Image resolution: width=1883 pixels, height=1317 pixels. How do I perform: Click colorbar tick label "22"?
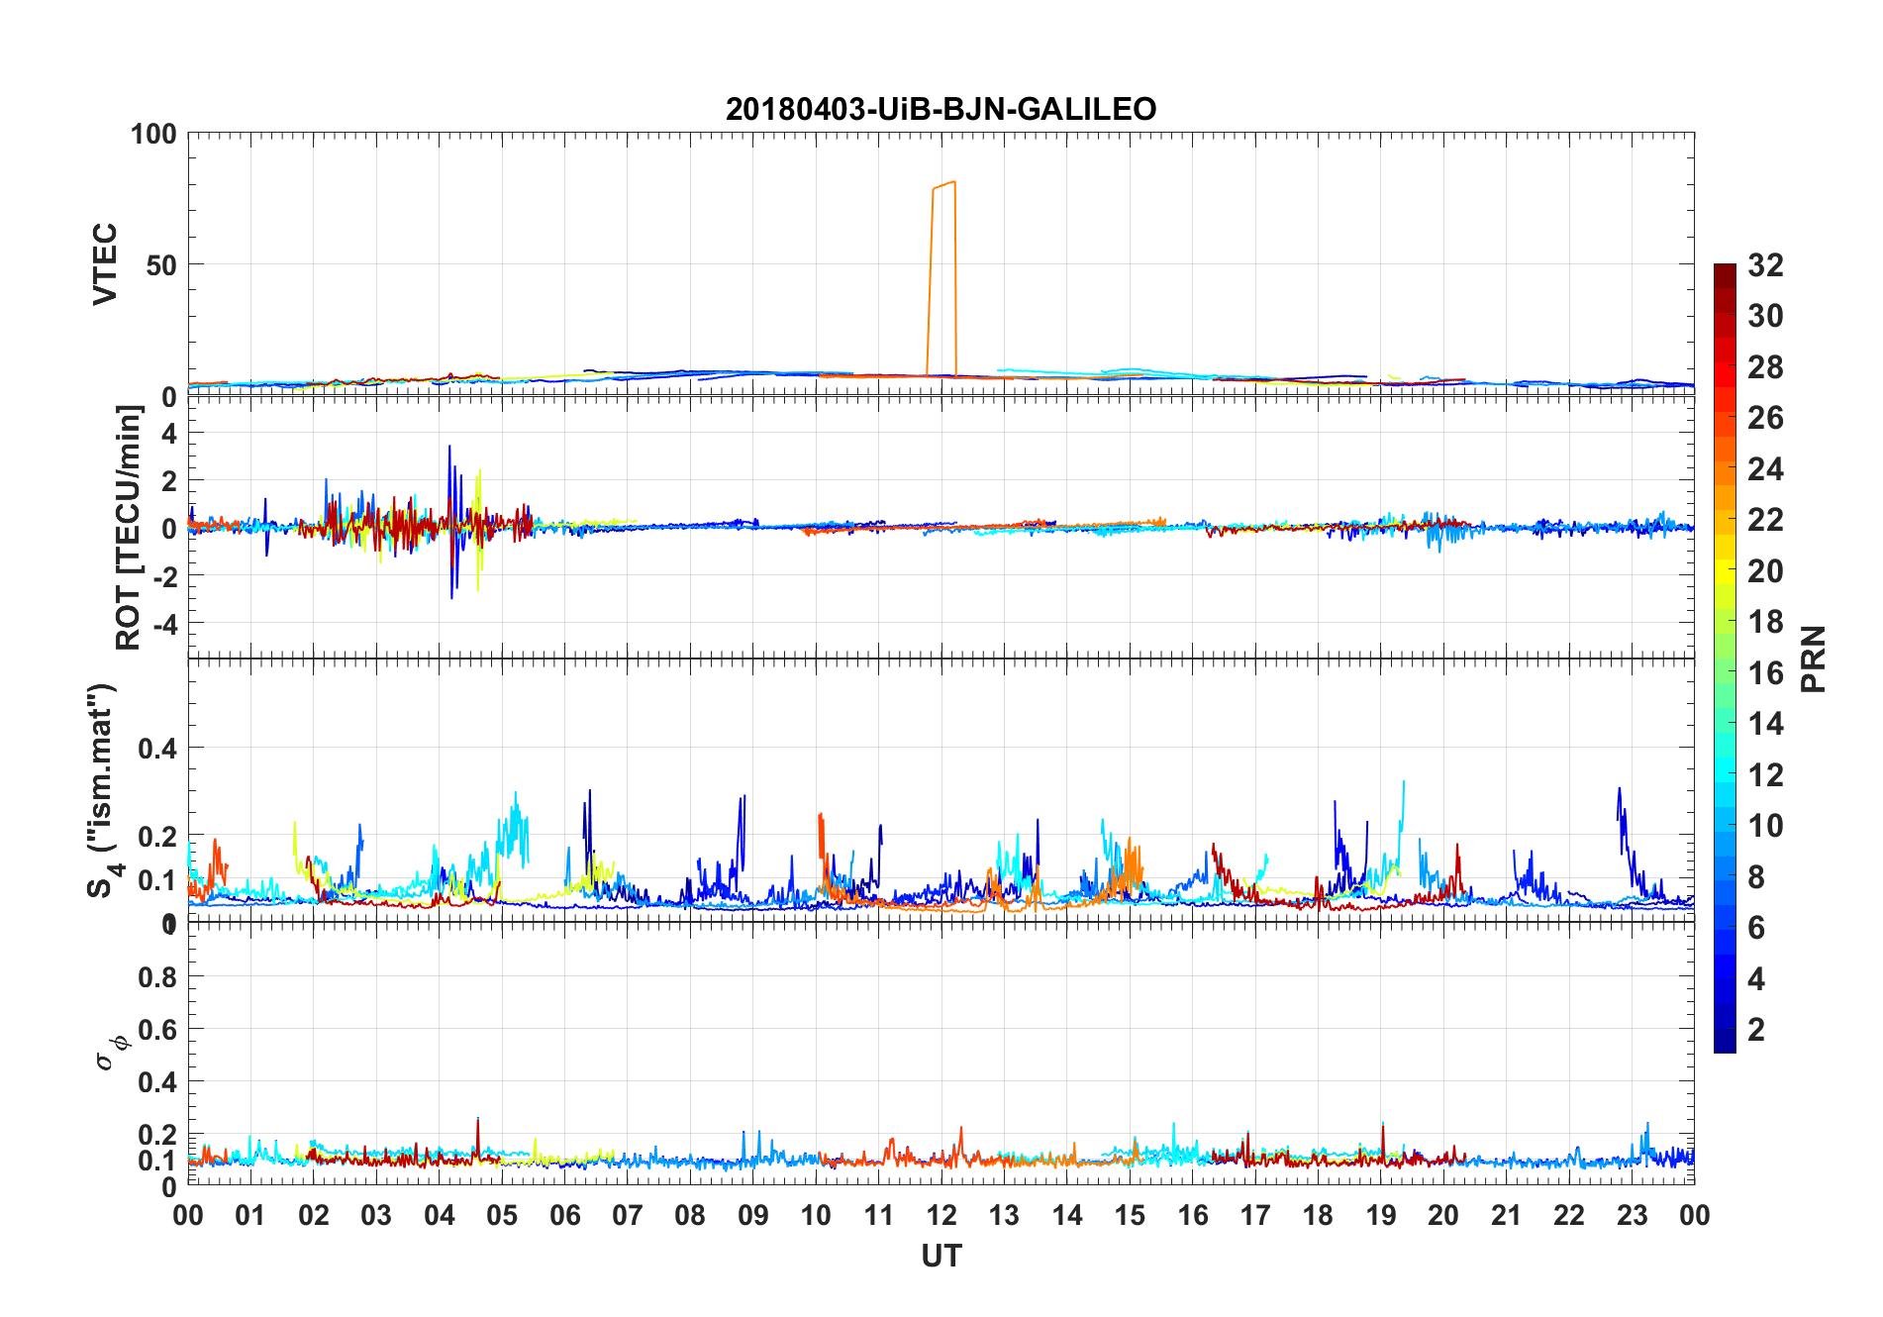pyautogui.click(x=1765, y=520)
